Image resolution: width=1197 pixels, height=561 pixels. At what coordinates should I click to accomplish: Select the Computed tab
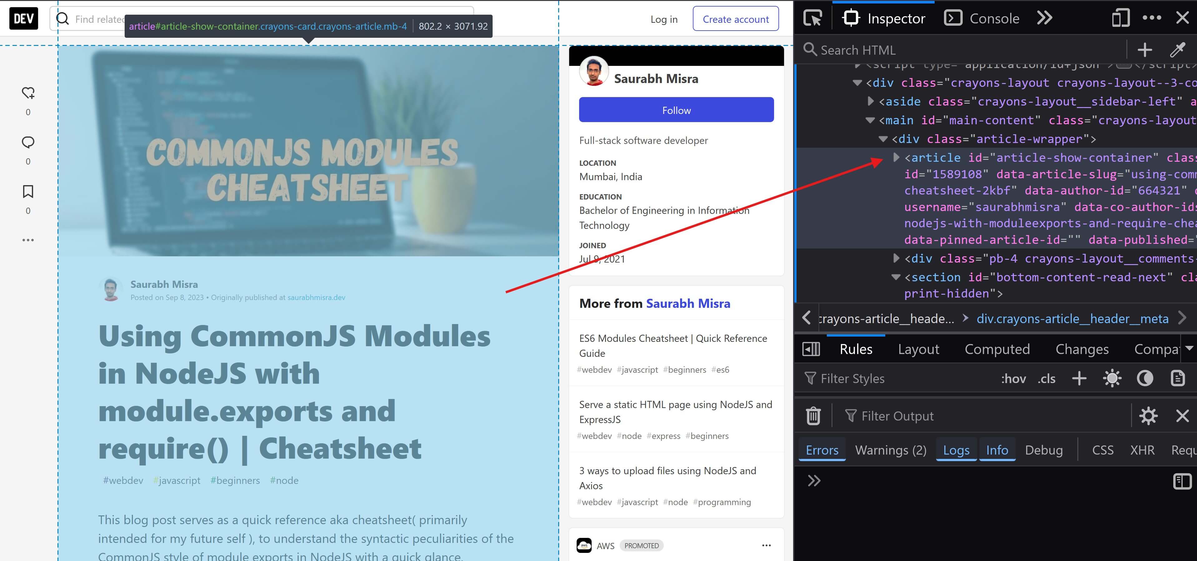tap(997, 349)
